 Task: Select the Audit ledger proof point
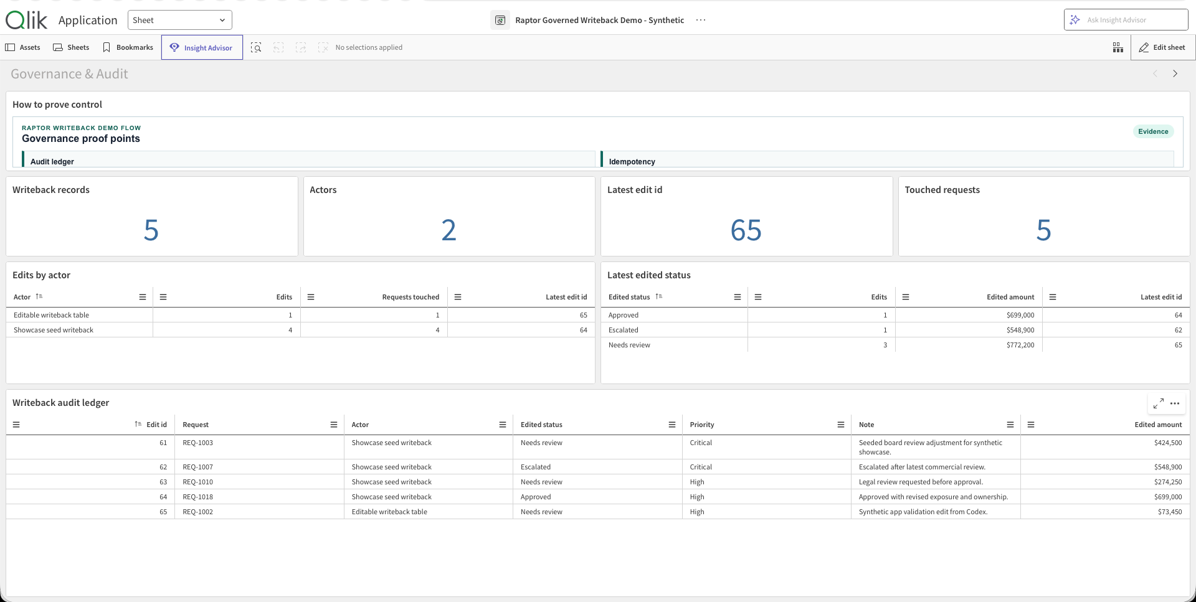click(x=309, y=159)
